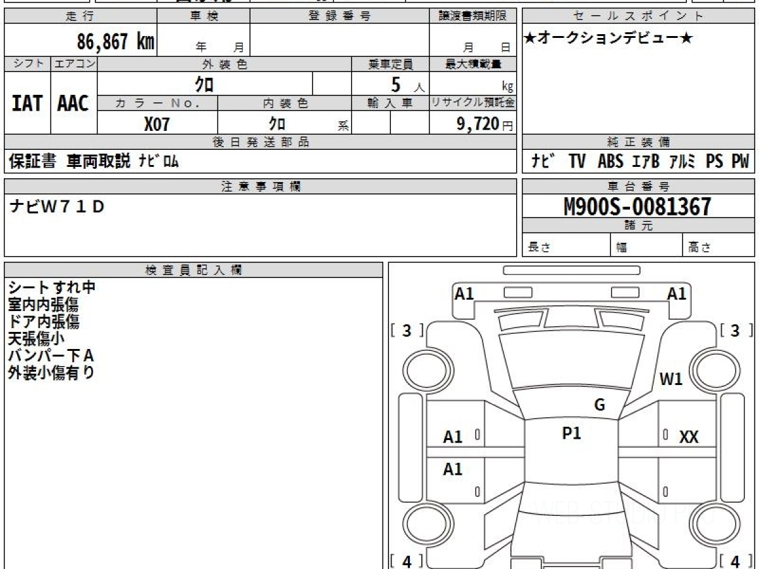759x569 pixels.
Task: Click the 注意事項欄 header
Action: (261, 187)
